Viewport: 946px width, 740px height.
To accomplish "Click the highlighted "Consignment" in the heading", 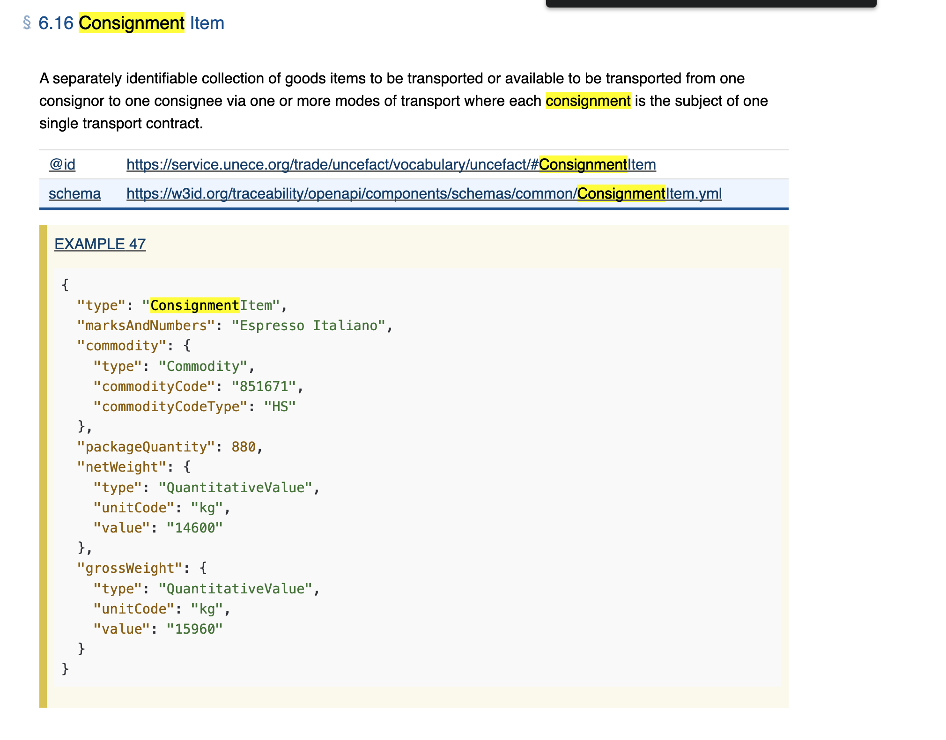I will coord(132,22).
